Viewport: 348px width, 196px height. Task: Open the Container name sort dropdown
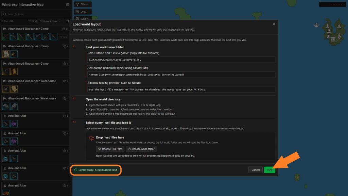coord(50,21)
